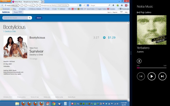Click the Search for music field
This screenshot has width=170, height=106.
tap(15, 18)
